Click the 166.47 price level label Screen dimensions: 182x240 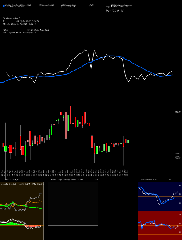click(x=177, y=153)
